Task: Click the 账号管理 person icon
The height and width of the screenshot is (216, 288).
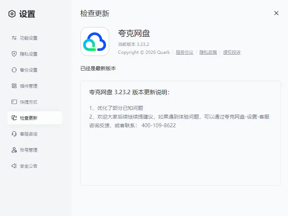Action: [14, 150]
